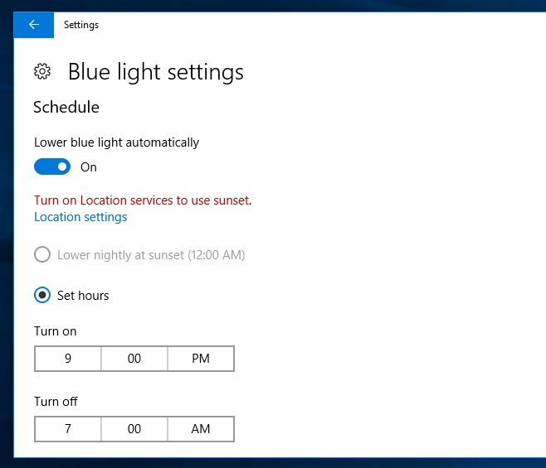Click the red Location services warning text

tap(143, 200)
